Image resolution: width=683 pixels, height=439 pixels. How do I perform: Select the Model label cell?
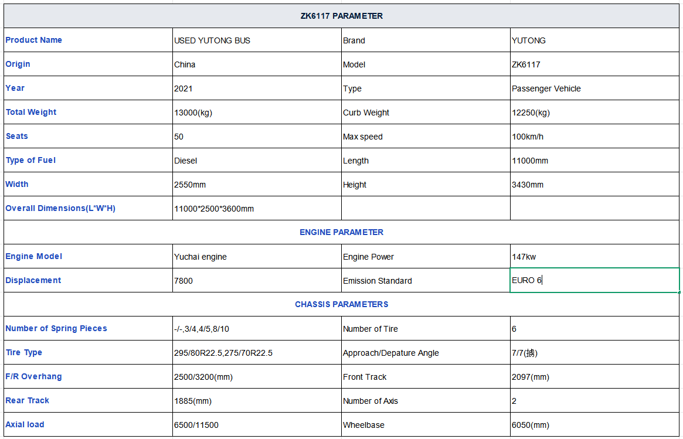(426, 64)
